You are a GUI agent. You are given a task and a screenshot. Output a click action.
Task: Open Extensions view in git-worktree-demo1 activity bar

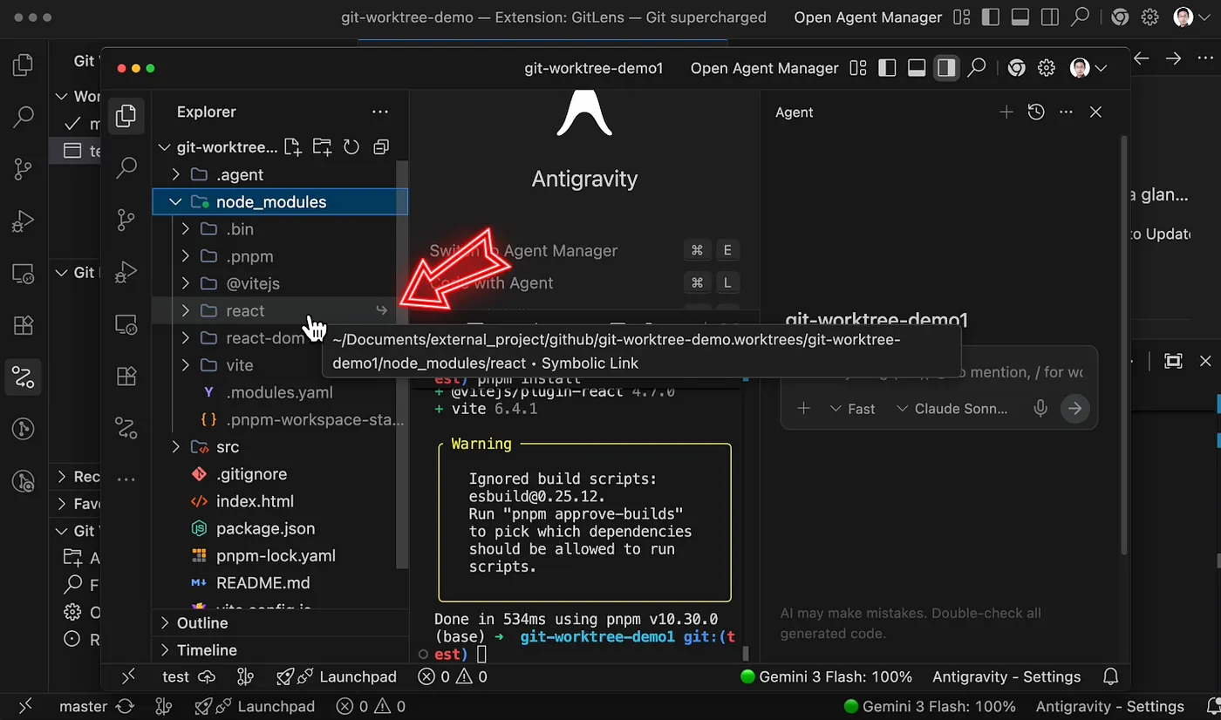click(x=126, y=377)
